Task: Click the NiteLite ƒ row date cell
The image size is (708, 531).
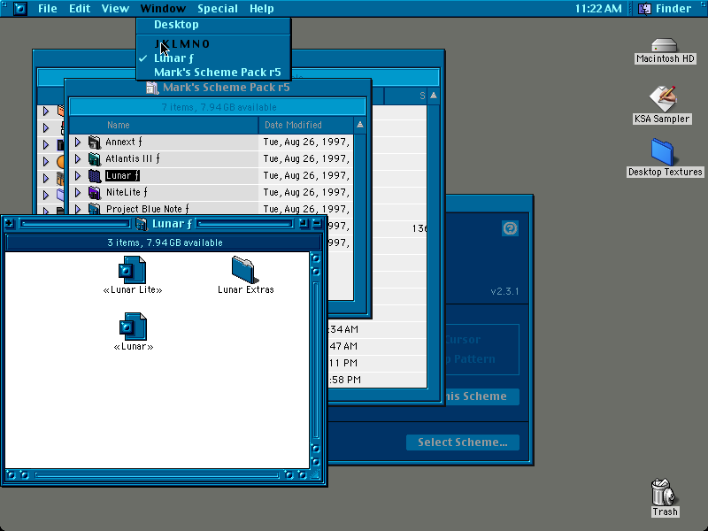Action: [306, 192]
